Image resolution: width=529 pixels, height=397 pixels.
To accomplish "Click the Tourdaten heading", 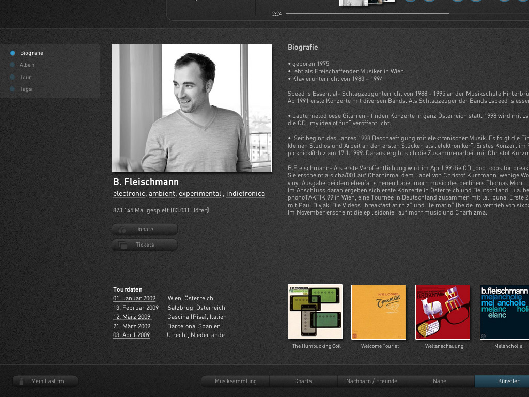I will 128,289.
